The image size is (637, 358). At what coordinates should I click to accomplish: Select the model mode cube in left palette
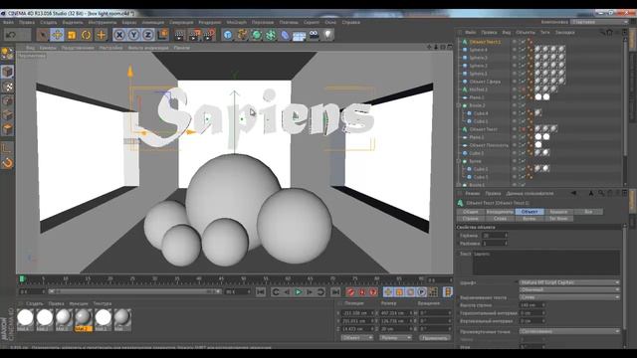[x=7, y=72]
